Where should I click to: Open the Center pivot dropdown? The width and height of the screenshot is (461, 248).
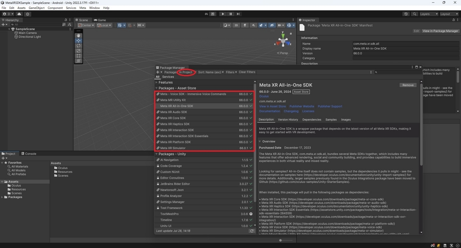pyautogui.click(x=86, y=25)
